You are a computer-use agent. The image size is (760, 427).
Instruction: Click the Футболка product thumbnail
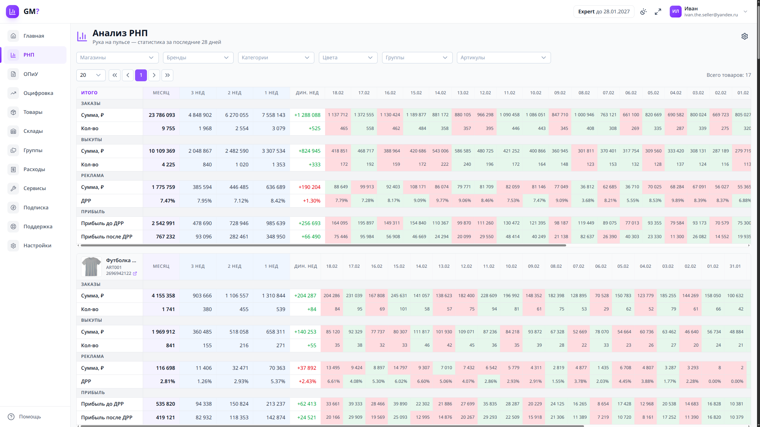(91, 266)
